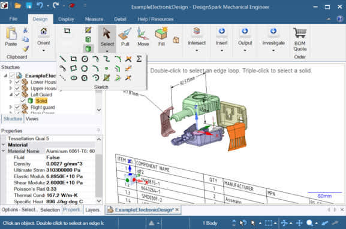Image resolution: width=346 pixels, height=229 pixels.
Task: Select the Line sketch tool
Action: click(63, 59)
